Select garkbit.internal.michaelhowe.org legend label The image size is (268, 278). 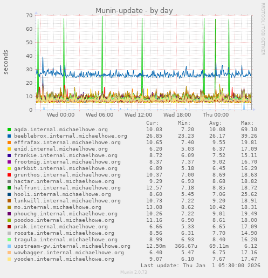(66, 168)
